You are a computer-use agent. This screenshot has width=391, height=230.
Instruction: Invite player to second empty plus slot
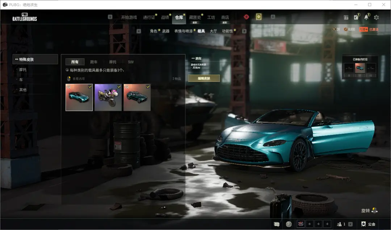click(x=319, y=224)
